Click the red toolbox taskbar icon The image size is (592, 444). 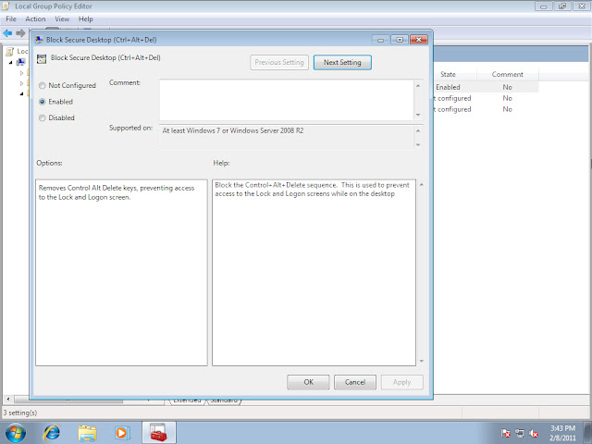pos(158,433)
